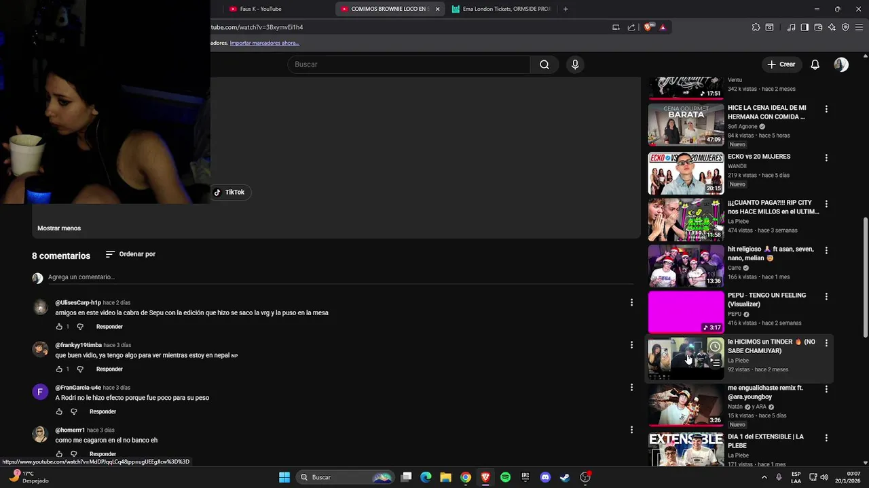Open Google Chrome from the taskbar

click(466, 477)
